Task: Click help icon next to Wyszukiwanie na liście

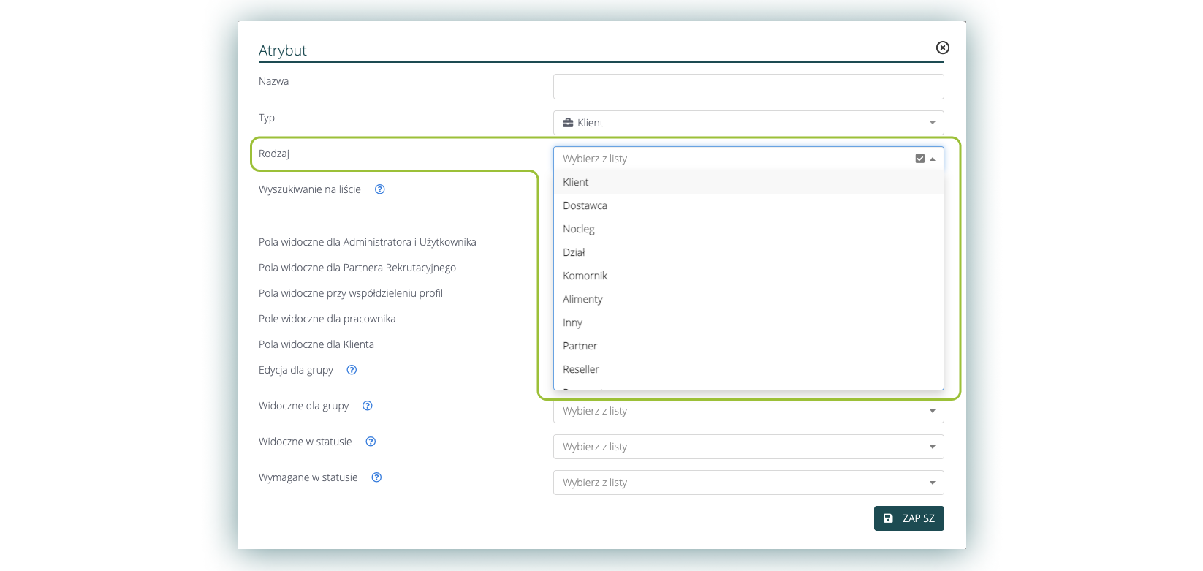Action: [x=380, y=189]
